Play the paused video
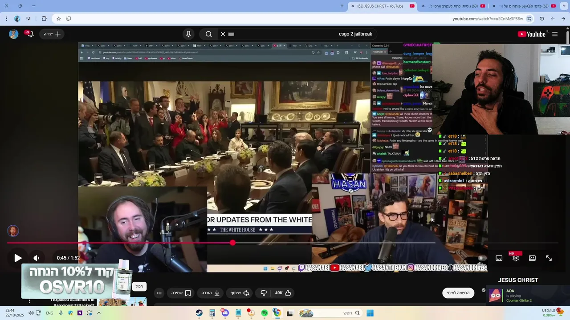Image resolution: width=570 pixels, height=320 pixels. click(x=18, y=258)
